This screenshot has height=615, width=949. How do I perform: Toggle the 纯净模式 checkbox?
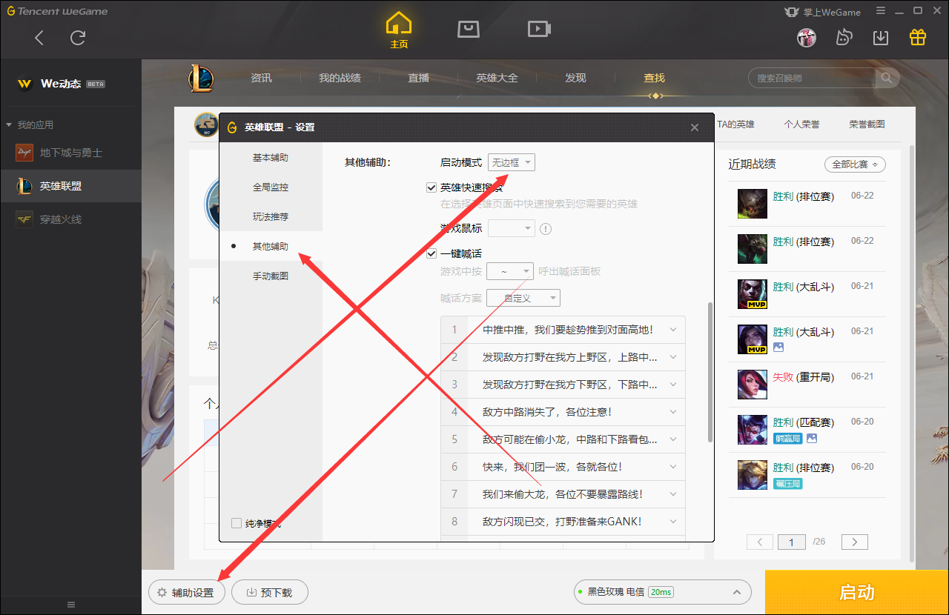[237, 523]
